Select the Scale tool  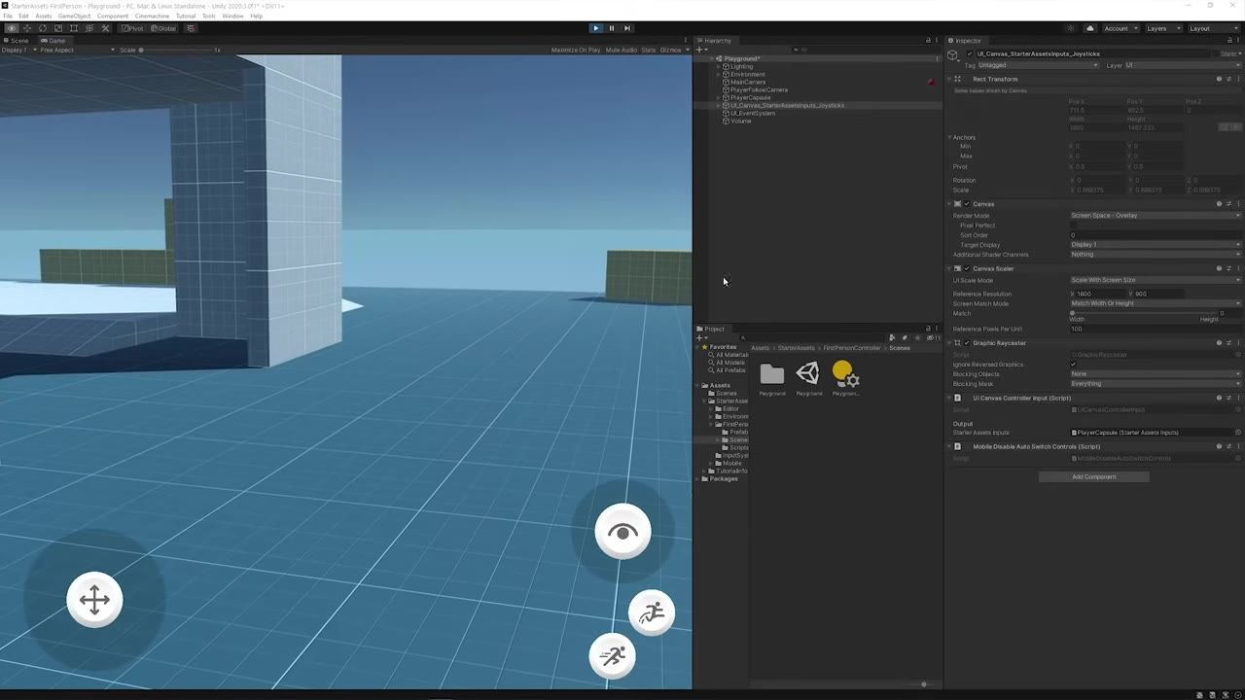click(58, 28)
